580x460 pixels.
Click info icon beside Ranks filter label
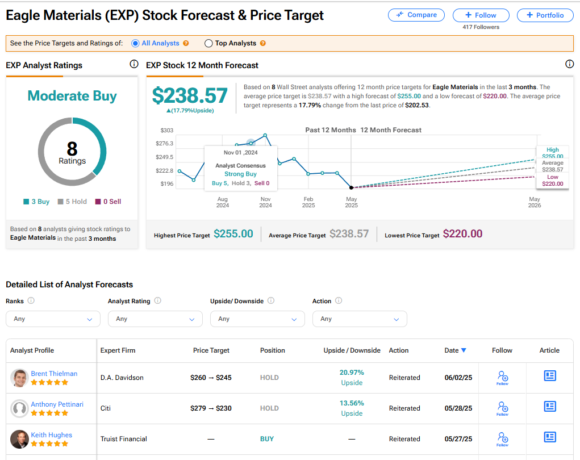tap(31, 300)
